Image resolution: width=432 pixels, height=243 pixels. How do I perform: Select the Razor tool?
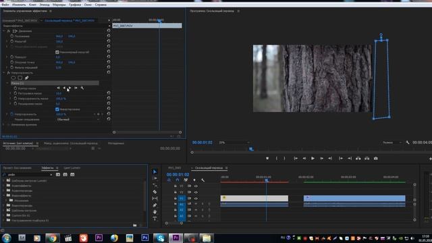[x=155, y=192]
